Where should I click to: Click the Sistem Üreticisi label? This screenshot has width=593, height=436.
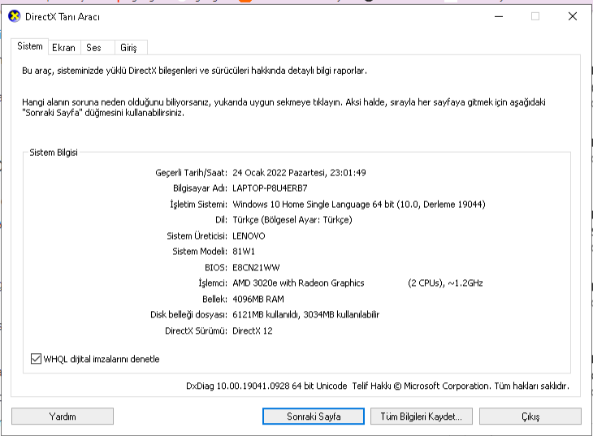tap(197, 236)
